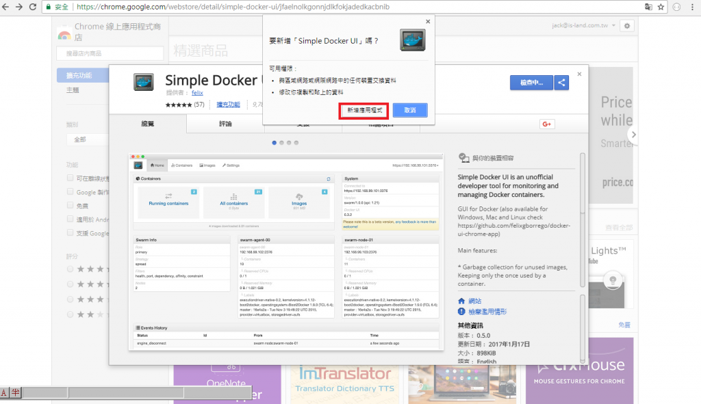The image size is (701, 404).
Task: Click the five-star rating display
Action: pyautogui.click(x=179, y=105)
